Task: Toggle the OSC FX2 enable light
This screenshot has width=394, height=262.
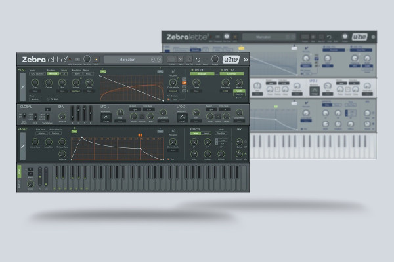Action: coord(222,70)
